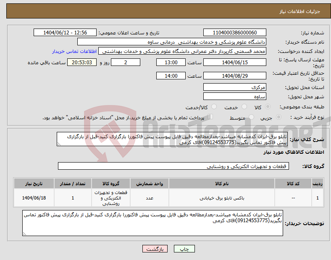This screenshot has width=331, height=260.
Task: Click the واحد شمارش column header
Action: (150, 184)
